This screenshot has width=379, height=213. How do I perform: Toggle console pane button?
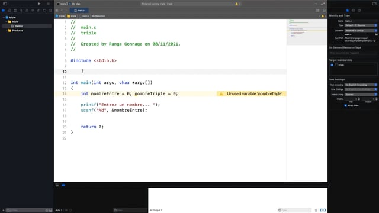[325, 210]
